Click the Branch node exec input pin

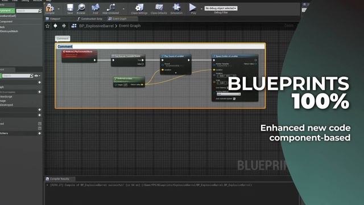[114, 60]
